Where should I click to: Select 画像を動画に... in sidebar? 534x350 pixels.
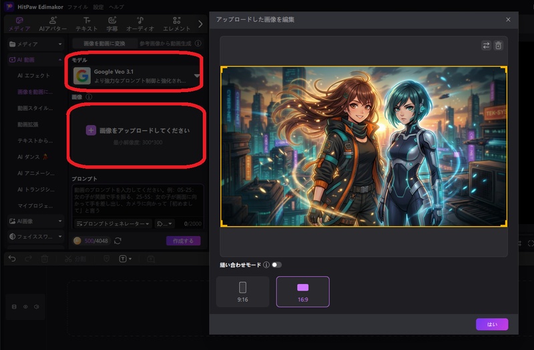tap(35, 92)
